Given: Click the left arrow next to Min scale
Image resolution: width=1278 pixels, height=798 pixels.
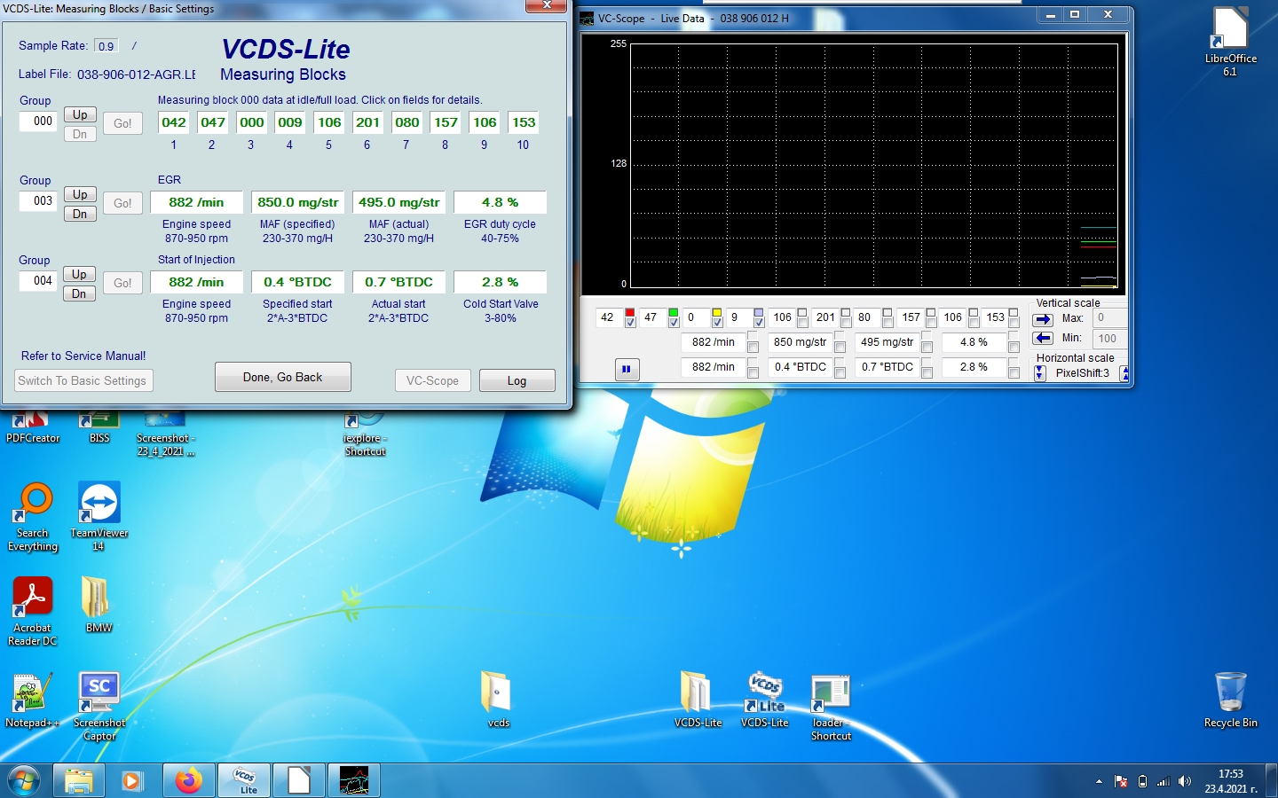Looking at the screenshot, I should point(1043,338).
